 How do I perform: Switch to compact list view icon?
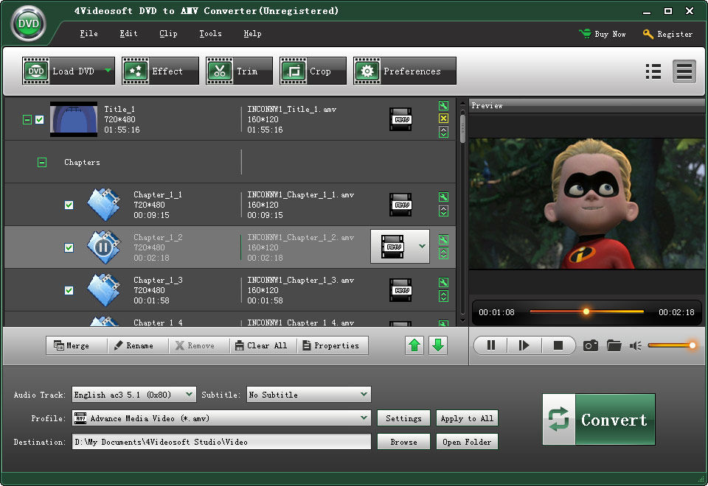(653, 71)
